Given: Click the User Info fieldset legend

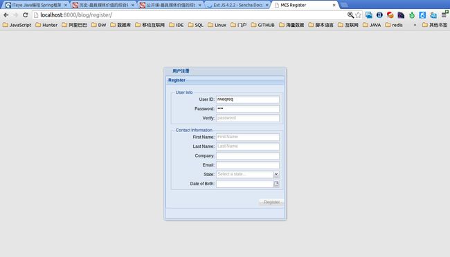Looking at the screenshot, I should point(184,93).
